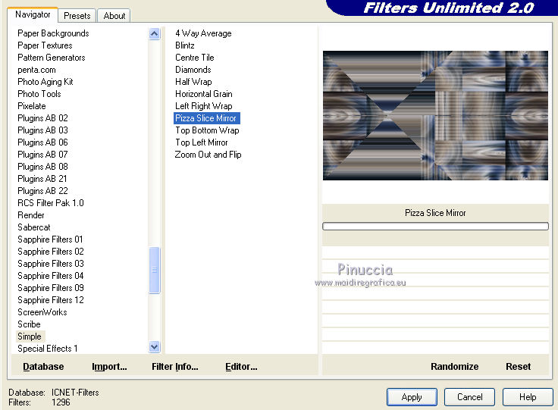Choose the Left Right Wrap filter
This screenshot has width=558, height=410.
pyautogui.click(x=203, y=106)
